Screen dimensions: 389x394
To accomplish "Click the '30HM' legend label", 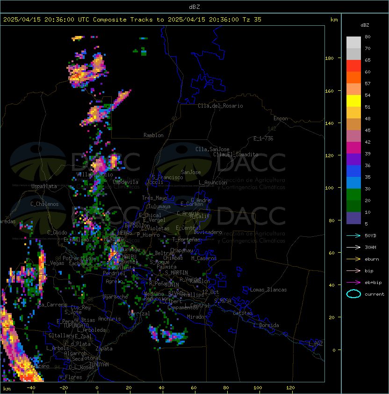I will click(x=370, y=247).
